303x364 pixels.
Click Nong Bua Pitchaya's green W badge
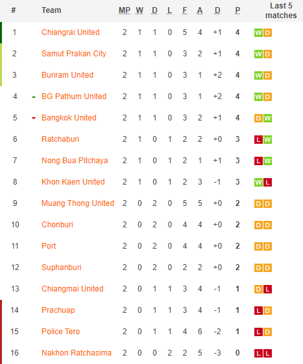click(267, 161)
